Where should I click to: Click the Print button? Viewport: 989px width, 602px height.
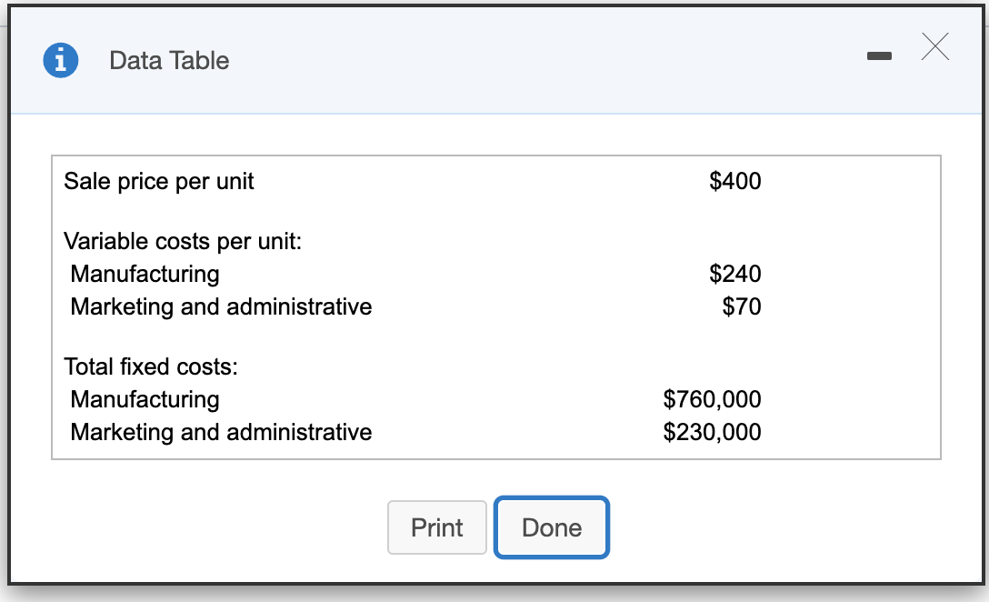pyautogui.click(x=437, y=527)
